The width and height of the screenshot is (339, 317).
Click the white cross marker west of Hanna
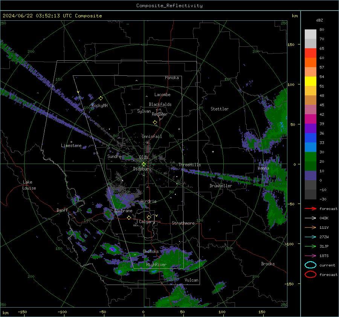[x=213, y=152]
